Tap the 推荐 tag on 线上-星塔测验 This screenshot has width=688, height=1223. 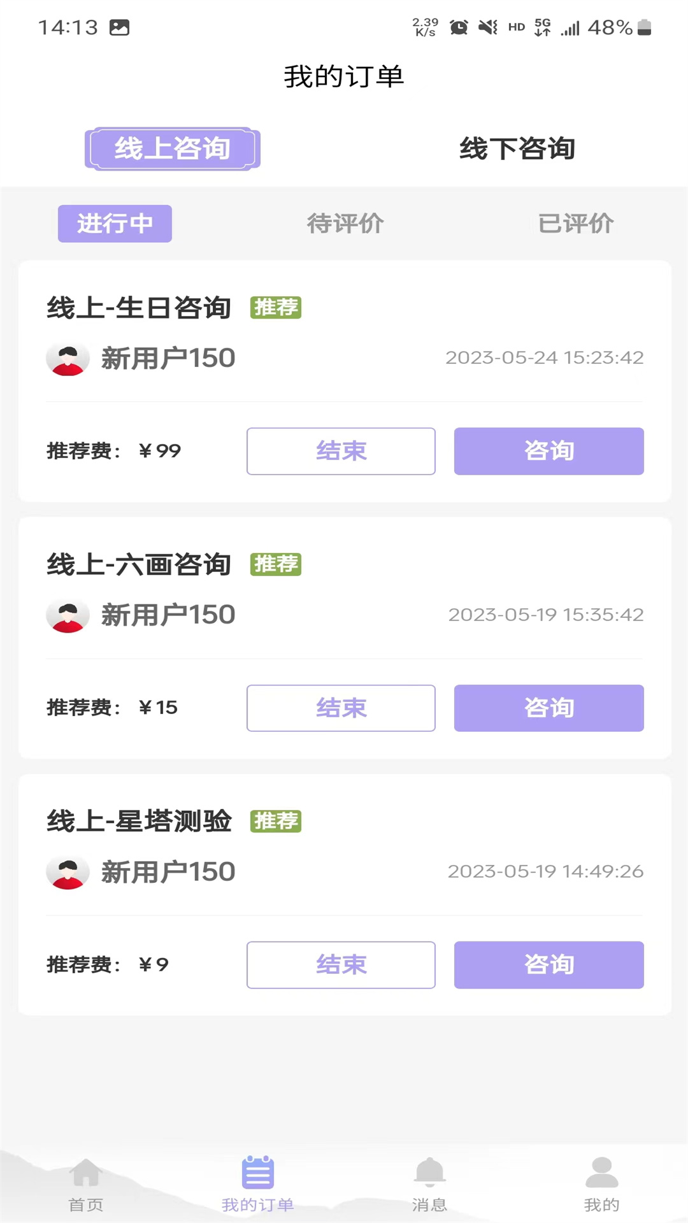pos(276,821)
